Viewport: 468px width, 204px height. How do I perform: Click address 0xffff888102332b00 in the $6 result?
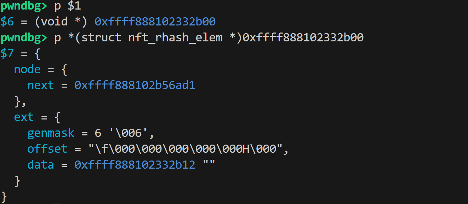[155, 22]
